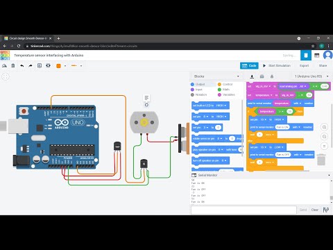Open the read analog pin A0 dropdown
This screenshot has width=333, height=250.
click(x=303, y=86)
